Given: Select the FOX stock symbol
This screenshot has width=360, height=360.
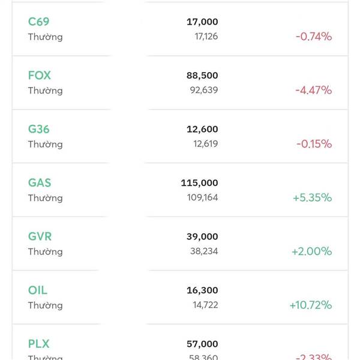Looking at the screenshot, I should 40,76.
